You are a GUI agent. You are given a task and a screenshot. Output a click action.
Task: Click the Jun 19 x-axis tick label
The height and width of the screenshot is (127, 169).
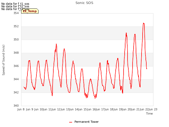coord(118,109)
